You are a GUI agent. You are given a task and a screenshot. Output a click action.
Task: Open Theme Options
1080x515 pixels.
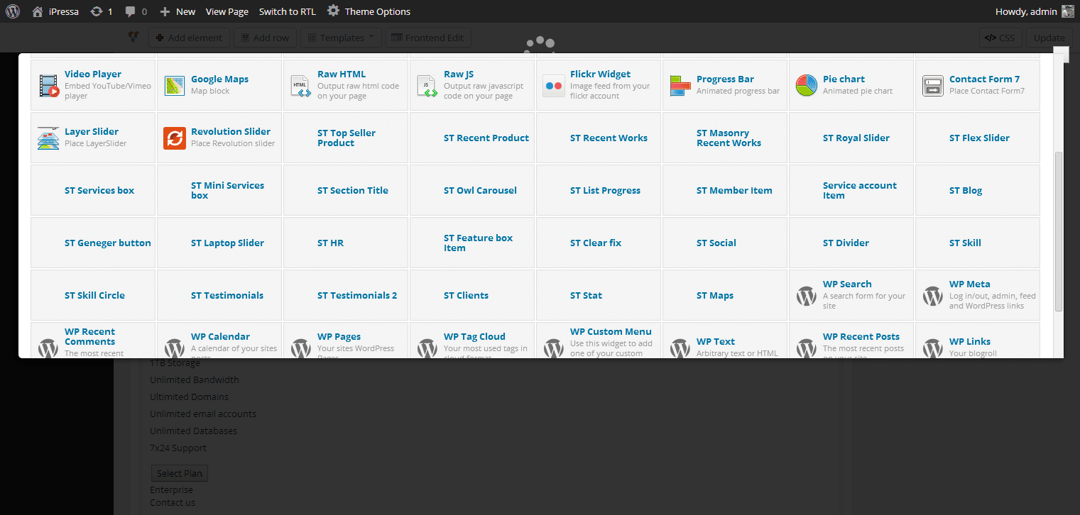coord(369,11)
